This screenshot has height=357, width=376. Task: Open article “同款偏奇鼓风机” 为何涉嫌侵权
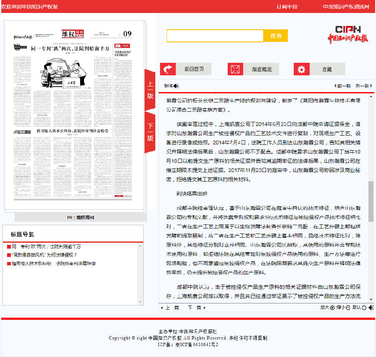(44, 255)
